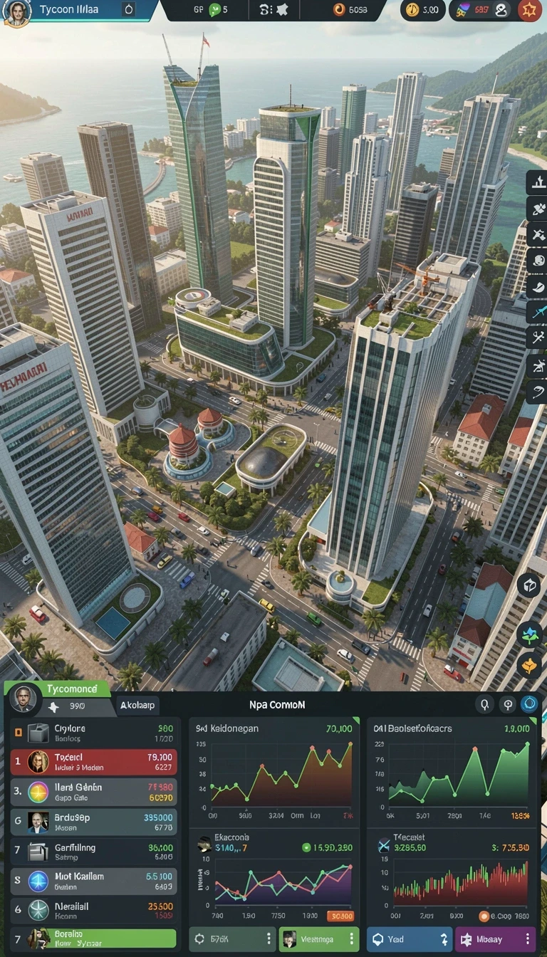This screenshot has width=547, height=957.
Task: Select the tower build tool in sidebar
Action: [x=536, y=183]
